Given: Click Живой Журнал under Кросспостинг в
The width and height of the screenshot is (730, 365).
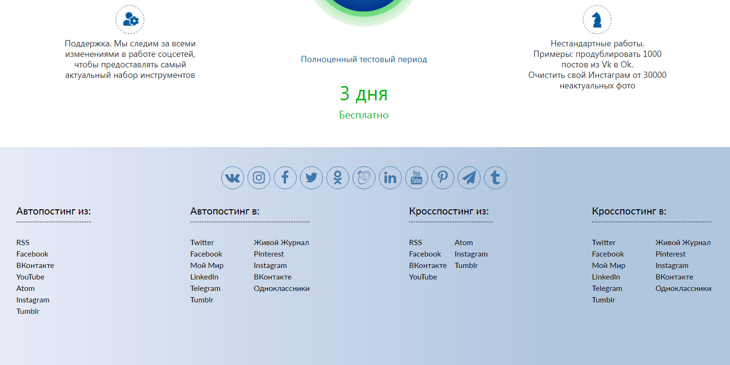Looking at the screenshot, I should point(683,243).
